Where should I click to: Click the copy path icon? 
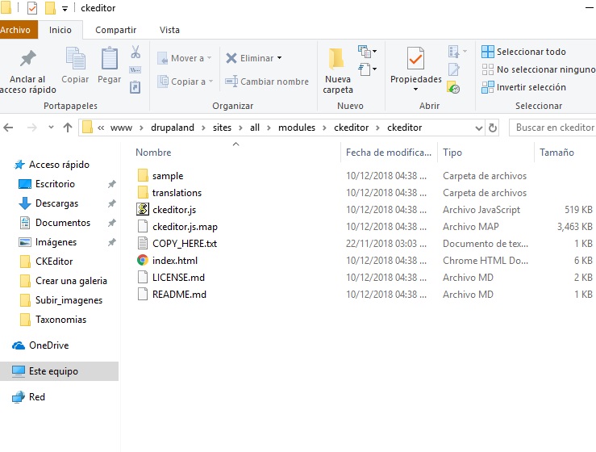tap(135, 69)
